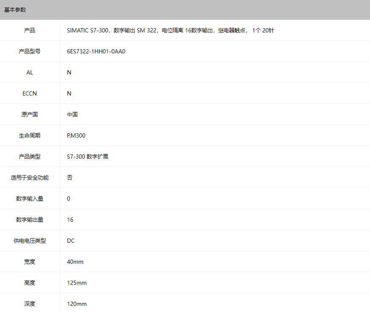This screenshot has width=370, height=313.
Task: Click the 0 value for 数字输入量
Action: (x=68, y=199)
